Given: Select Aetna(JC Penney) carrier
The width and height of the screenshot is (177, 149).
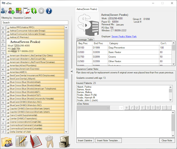Looking at the screenshot, I should pyautogui.click(x=35, y=38).
